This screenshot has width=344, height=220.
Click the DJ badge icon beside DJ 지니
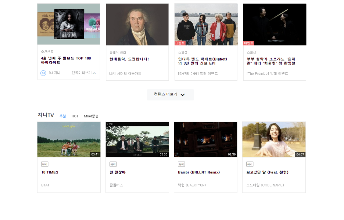click(x=43, y=73)
